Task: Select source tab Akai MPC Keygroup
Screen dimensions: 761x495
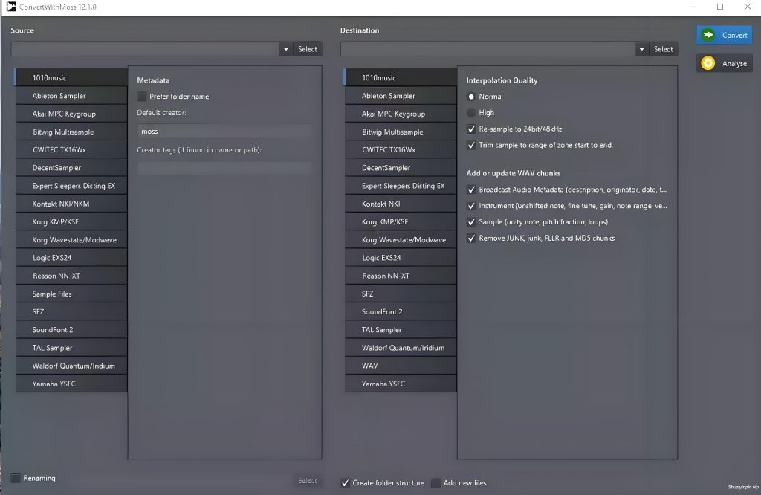Action: pos(71,114)
